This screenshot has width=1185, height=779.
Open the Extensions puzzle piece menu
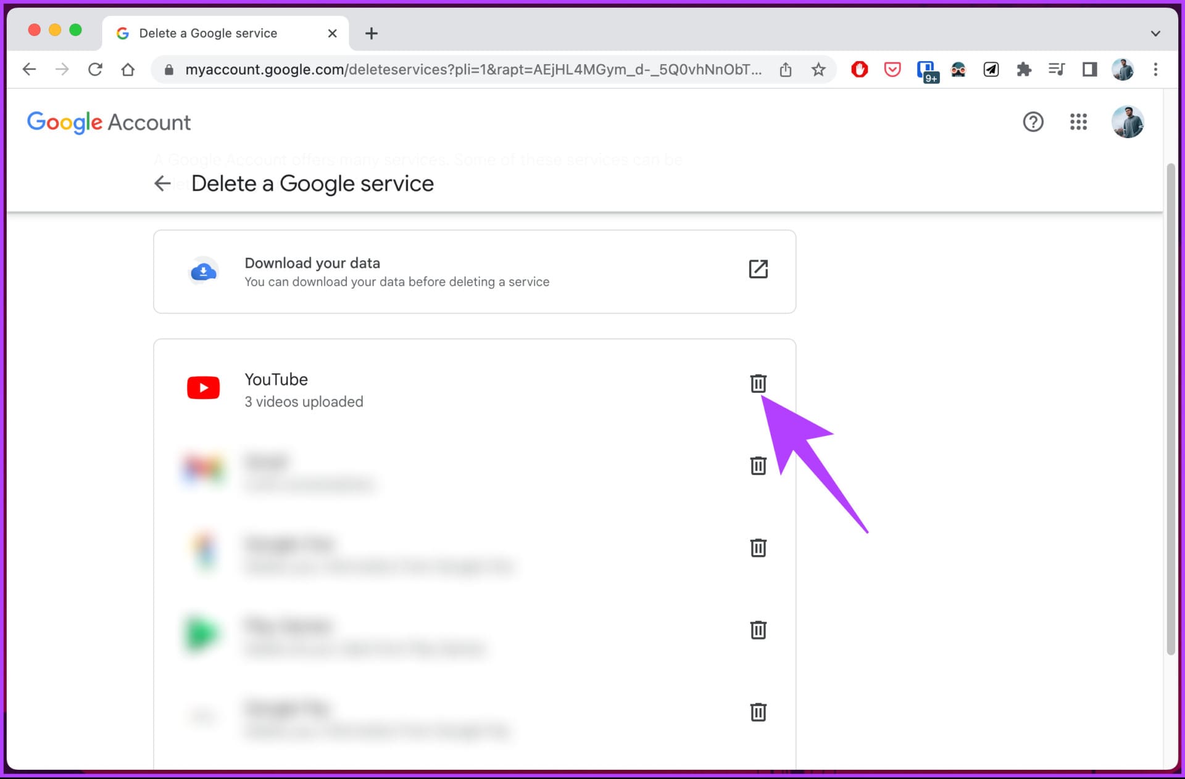click(x=1024, y=70)
